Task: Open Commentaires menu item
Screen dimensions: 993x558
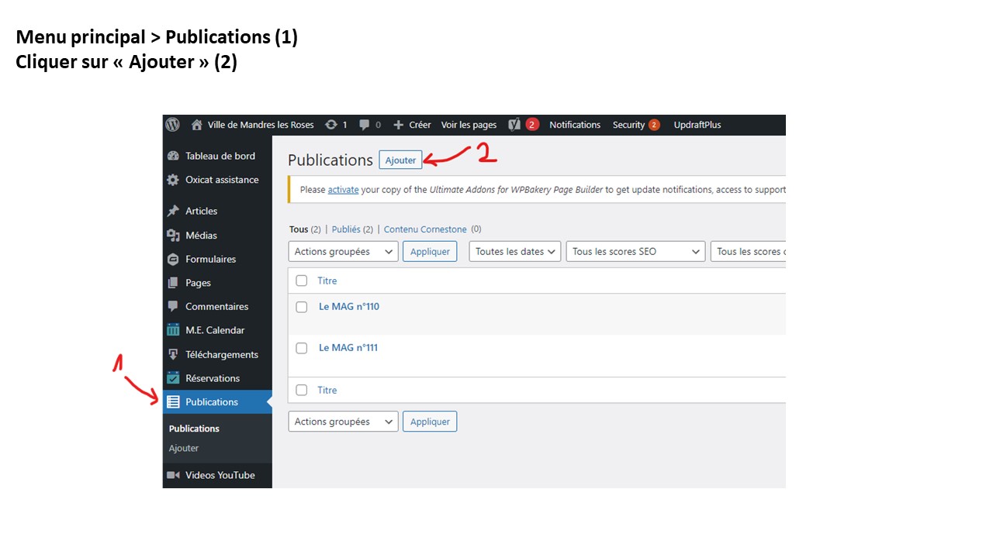Action: tap(217, 307)
